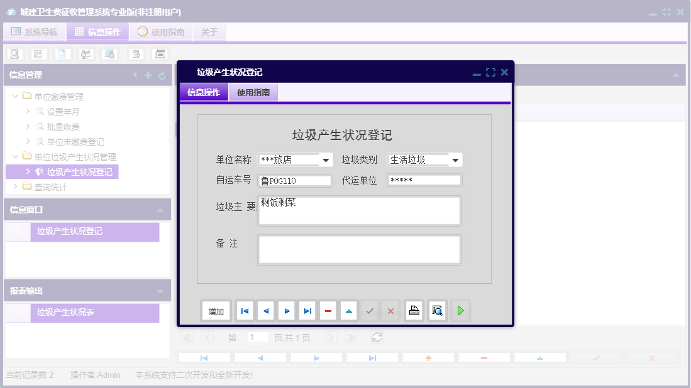Click the page number input field
The width and height of the screenshot is (691, 388).
pyautogui.click(x=257, y=337)
